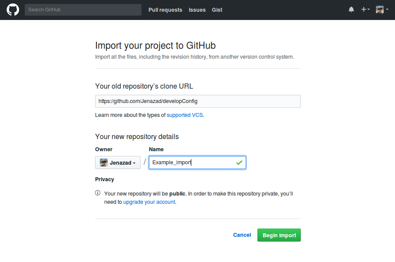Screen dimensions: 395x262
Task: Click the Cancel link
Action: coord(242,235)
